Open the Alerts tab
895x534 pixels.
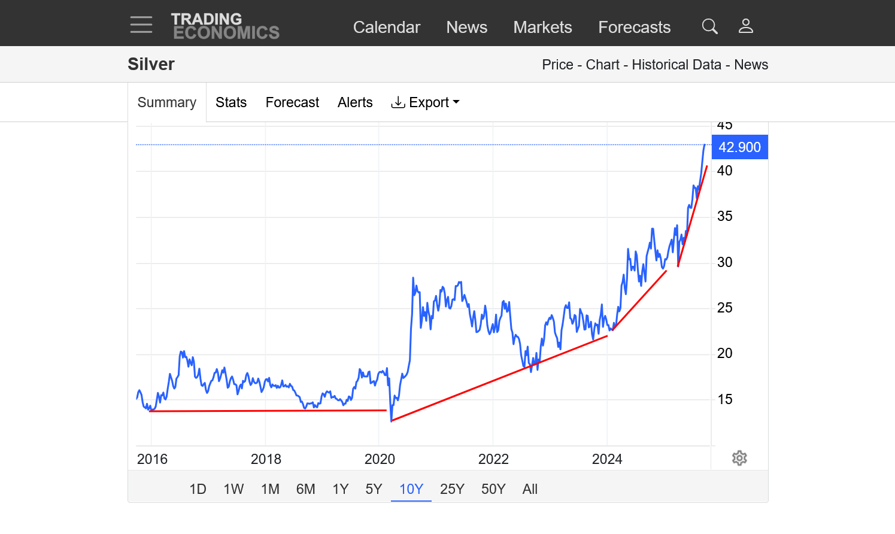(355, 102)
